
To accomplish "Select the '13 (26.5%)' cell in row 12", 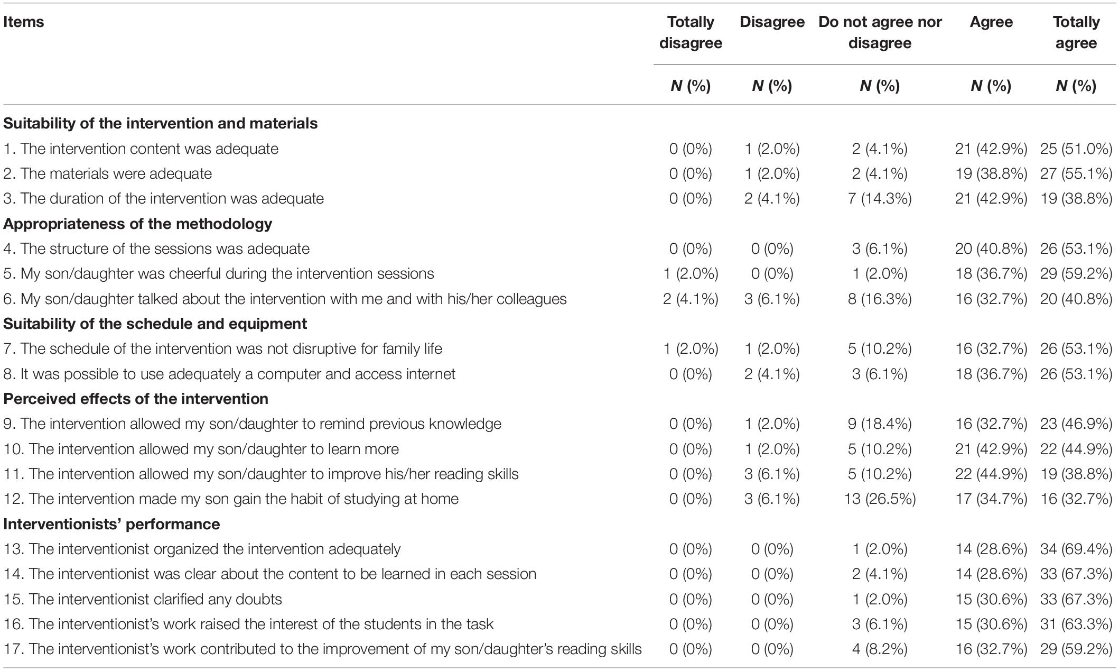I will (880, 499).
